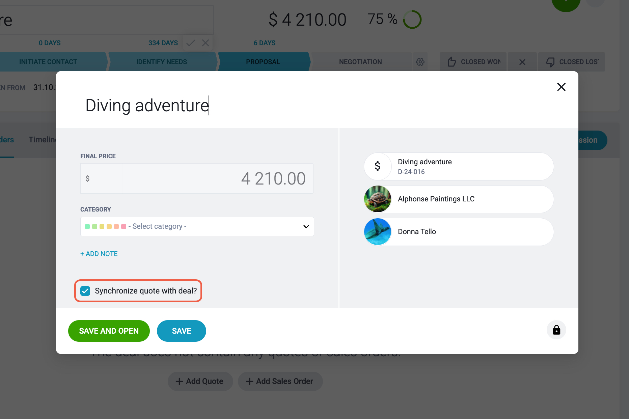This screenshot has width=629, height=419.
Task: Expand the Select category dropdown
Action: pos(197,226)
